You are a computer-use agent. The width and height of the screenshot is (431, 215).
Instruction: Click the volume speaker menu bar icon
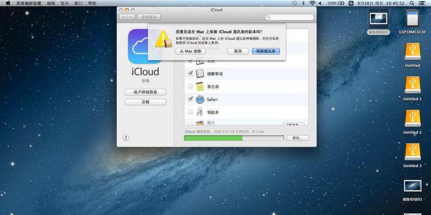tap(320, 3)
